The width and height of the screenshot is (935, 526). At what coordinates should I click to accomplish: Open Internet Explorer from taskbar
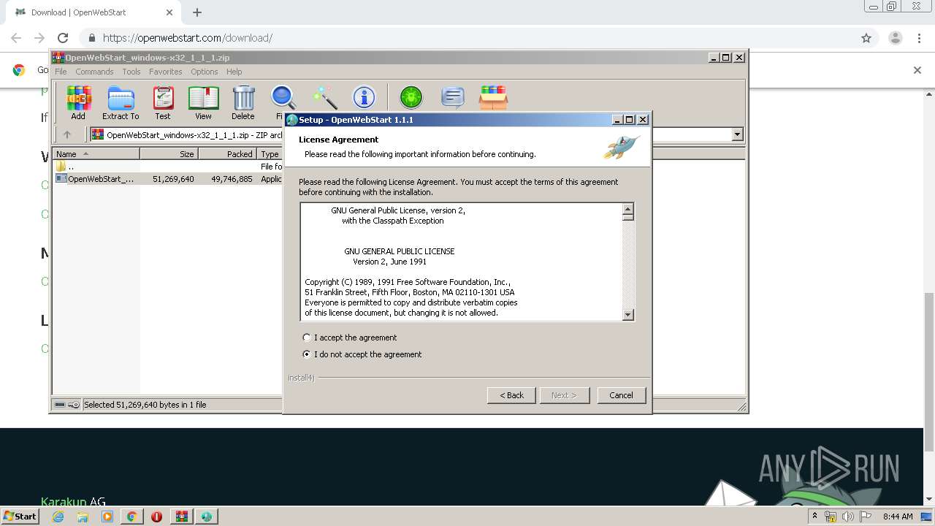(x=58, y=517)
